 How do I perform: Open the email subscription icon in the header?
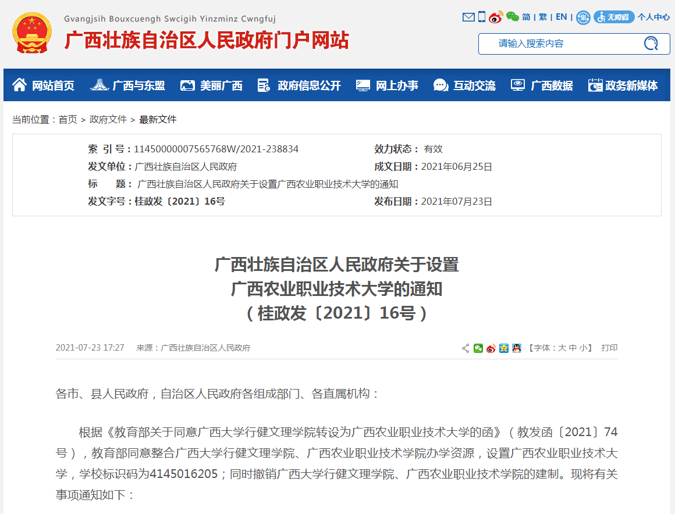[468, 17]
